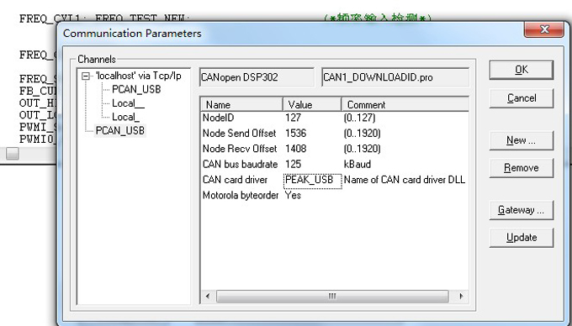572x326 pixels.
Task: Click the CAN bus baudrate value 125
Action: tap(293, 165)
